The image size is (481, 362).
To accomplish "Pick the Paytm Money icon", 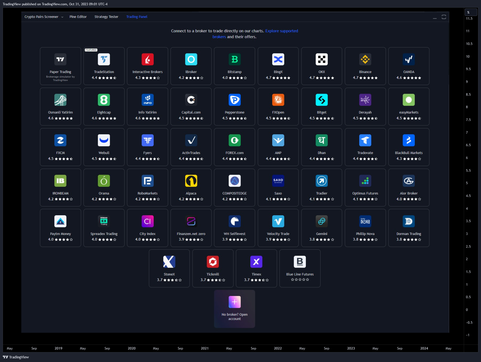I will point(60,221).
